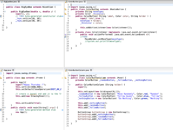The image size is (173, 130).
Task: Click the 'super("Happy Thursday !");' line
Action: click(x=31, y=85)
